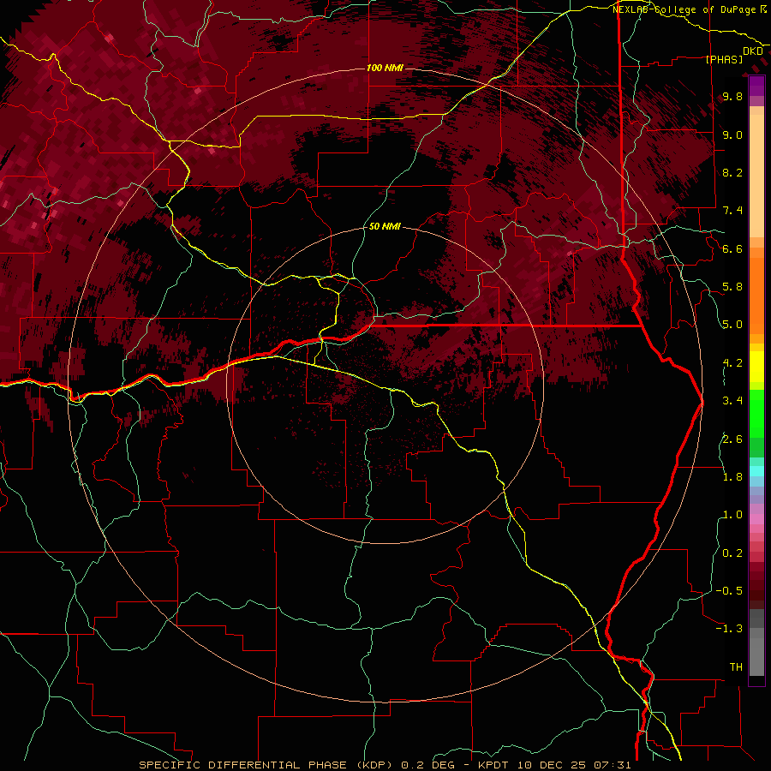771x771 pixels.
Task: Click the purple top segment of the color bar
Action: pyautogui.click(x=756, y=86)
